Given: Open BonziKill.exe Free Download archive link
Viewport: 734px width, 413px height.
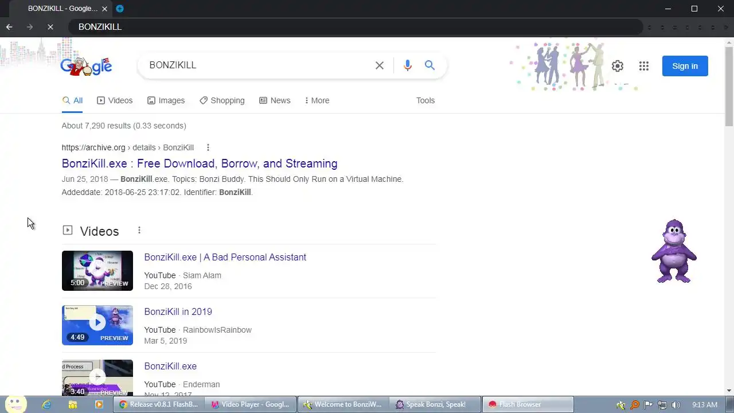Looking at the screenshot, I should coord(200,163).
